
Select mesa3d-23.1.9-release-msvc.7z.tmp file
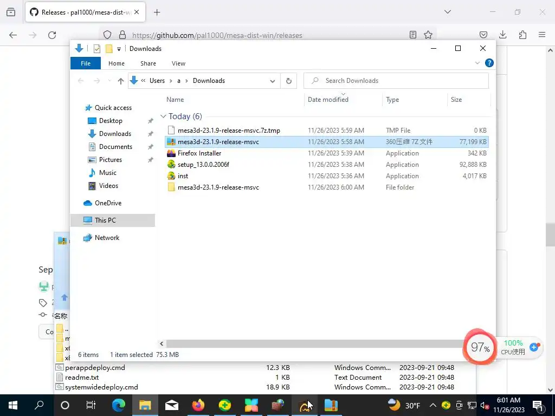coord(229,131)
